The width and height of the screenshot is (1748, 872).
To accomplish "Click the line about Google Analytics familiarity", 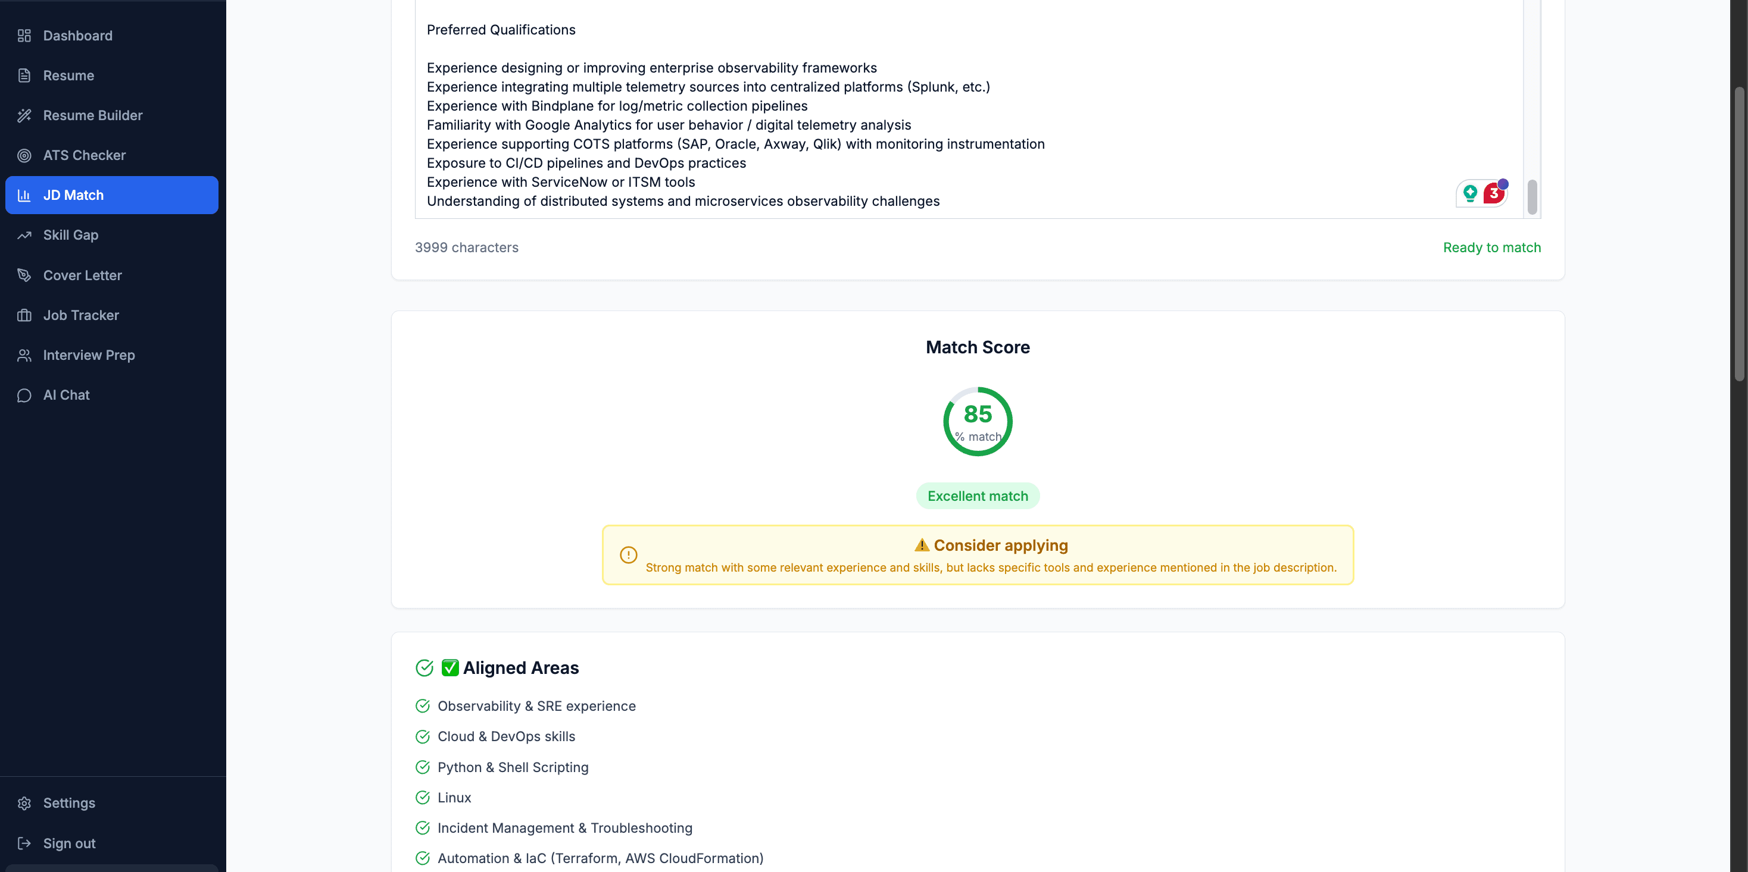I will point(669,125).
